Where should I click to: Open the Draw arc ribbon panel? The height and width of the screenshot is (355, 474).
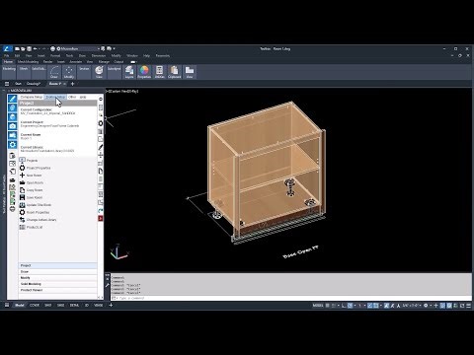coord(54,72)
